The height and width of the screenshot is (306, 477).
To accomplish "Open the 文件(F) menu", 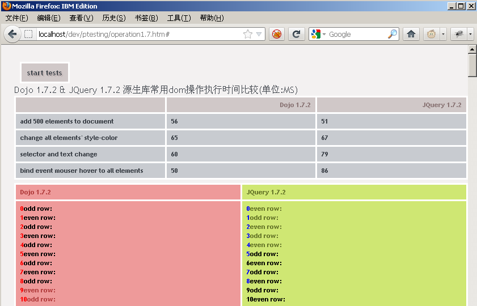I will 16,18.
